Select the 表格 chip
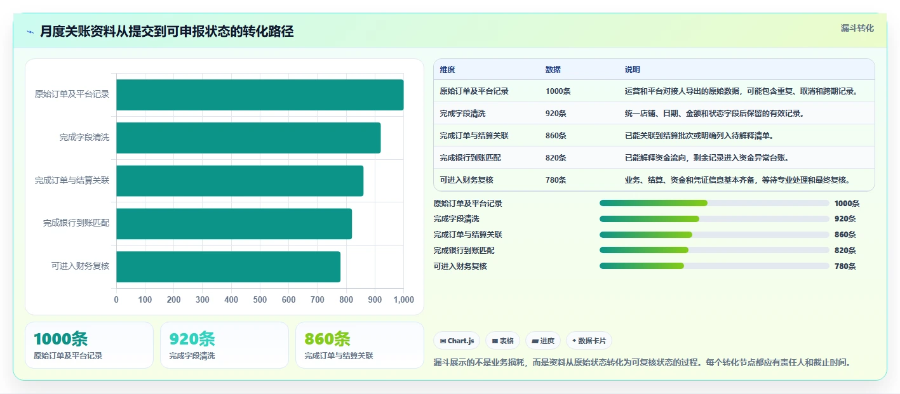The image size is (900, 394). (x=502, y=341)
